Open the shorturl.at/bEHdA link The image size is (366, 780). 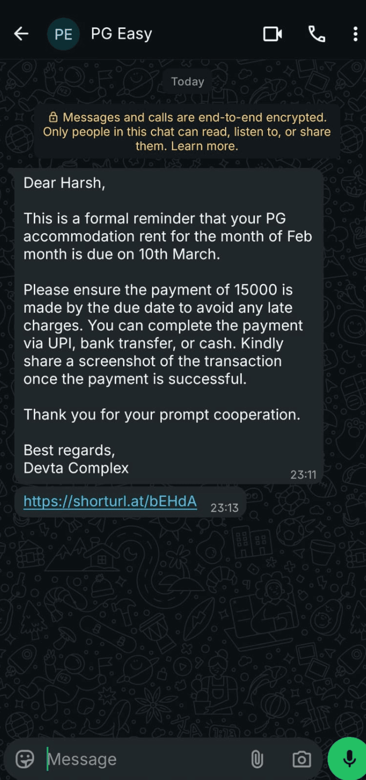pyautogui.click(x=110, y=501)
